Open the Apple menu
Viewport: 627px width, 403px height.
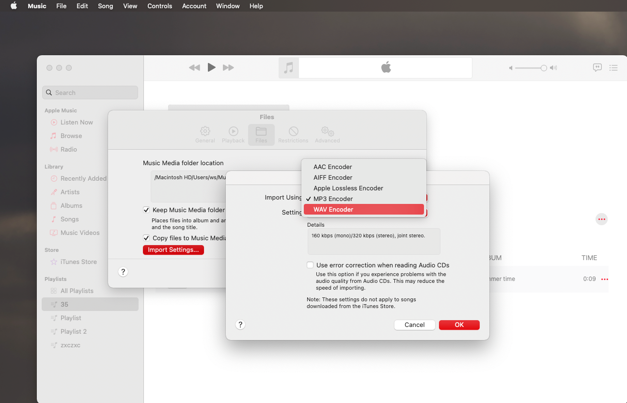click(14, 6)
